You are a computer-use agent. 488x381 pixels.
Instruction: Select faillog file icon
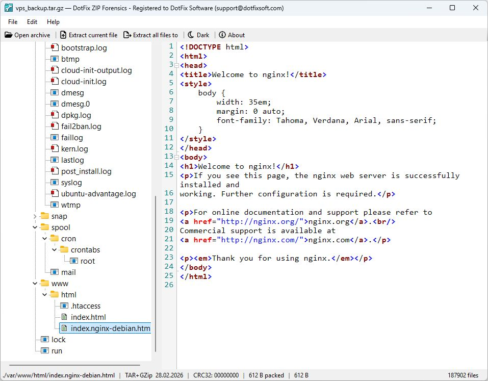tap(55, 137)
